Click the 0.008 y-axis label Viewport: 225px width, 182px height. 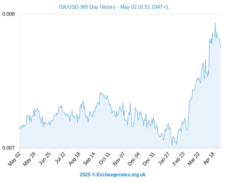point(9,14)
